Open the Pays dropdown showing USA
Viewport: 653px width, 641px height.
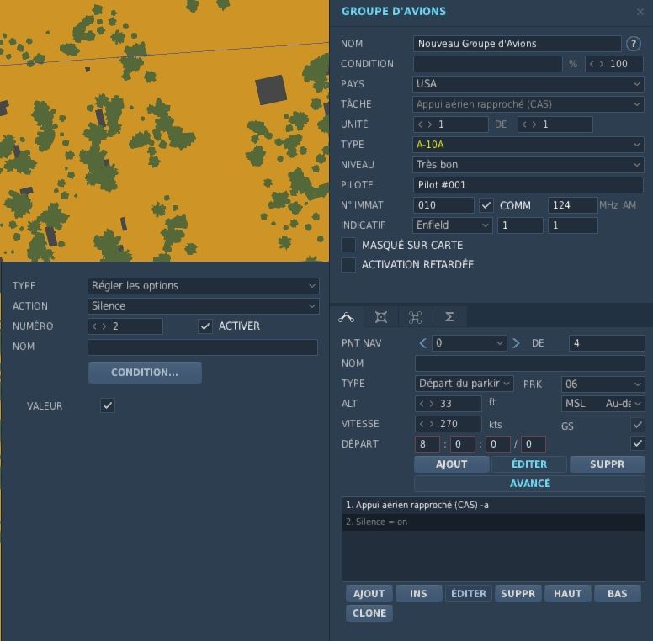tap(528, 84)
